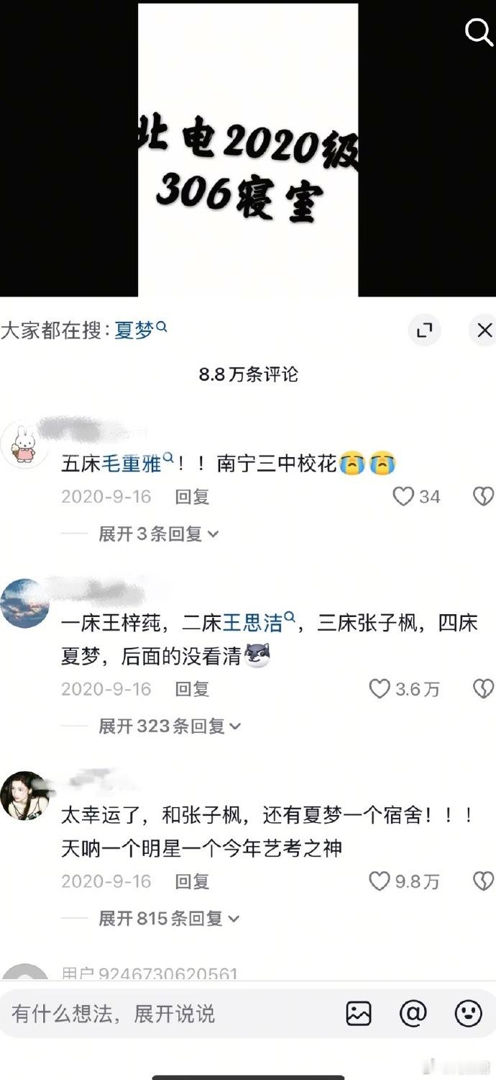
Task: Dislike the 太幸运了 comment
Action: 483,881
